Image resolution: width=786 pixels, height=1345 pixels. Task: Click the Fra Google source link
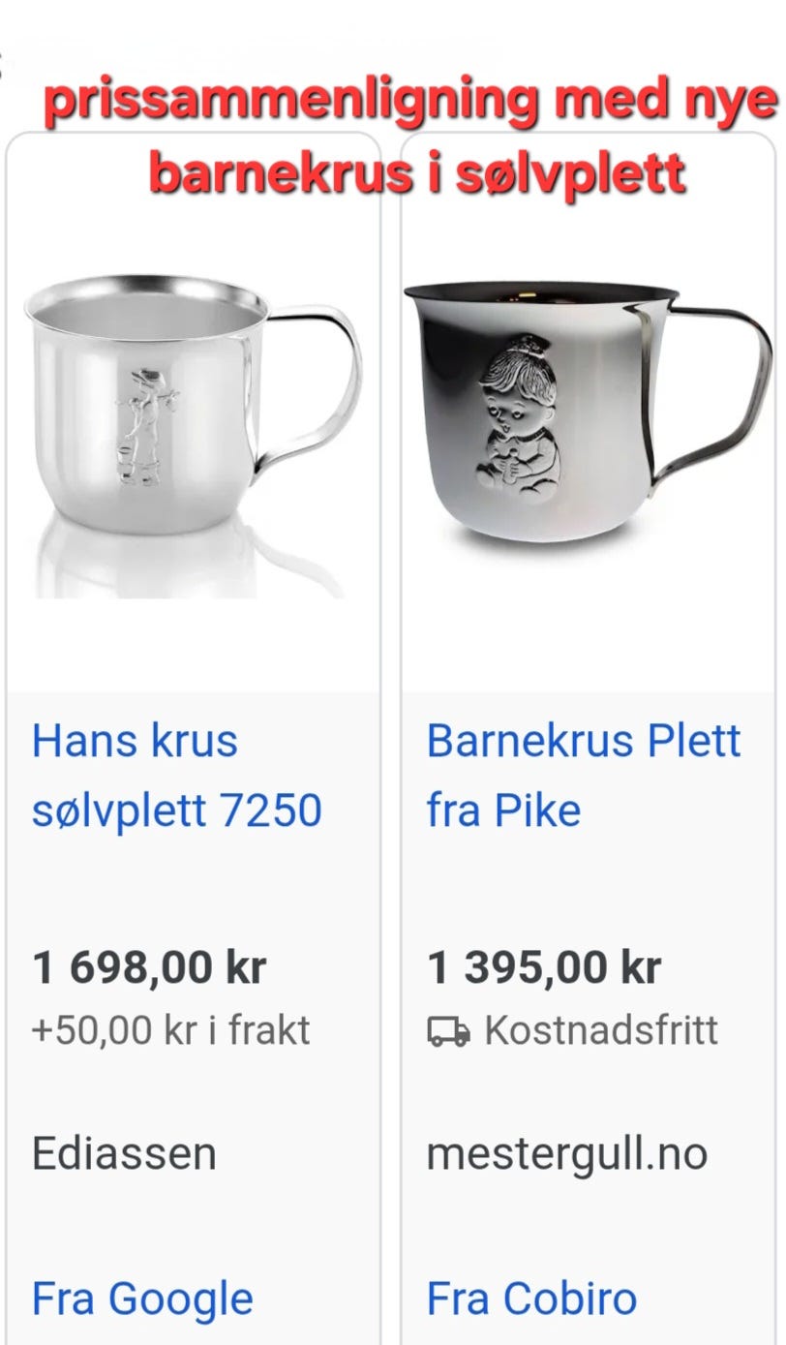(142, 1299)
